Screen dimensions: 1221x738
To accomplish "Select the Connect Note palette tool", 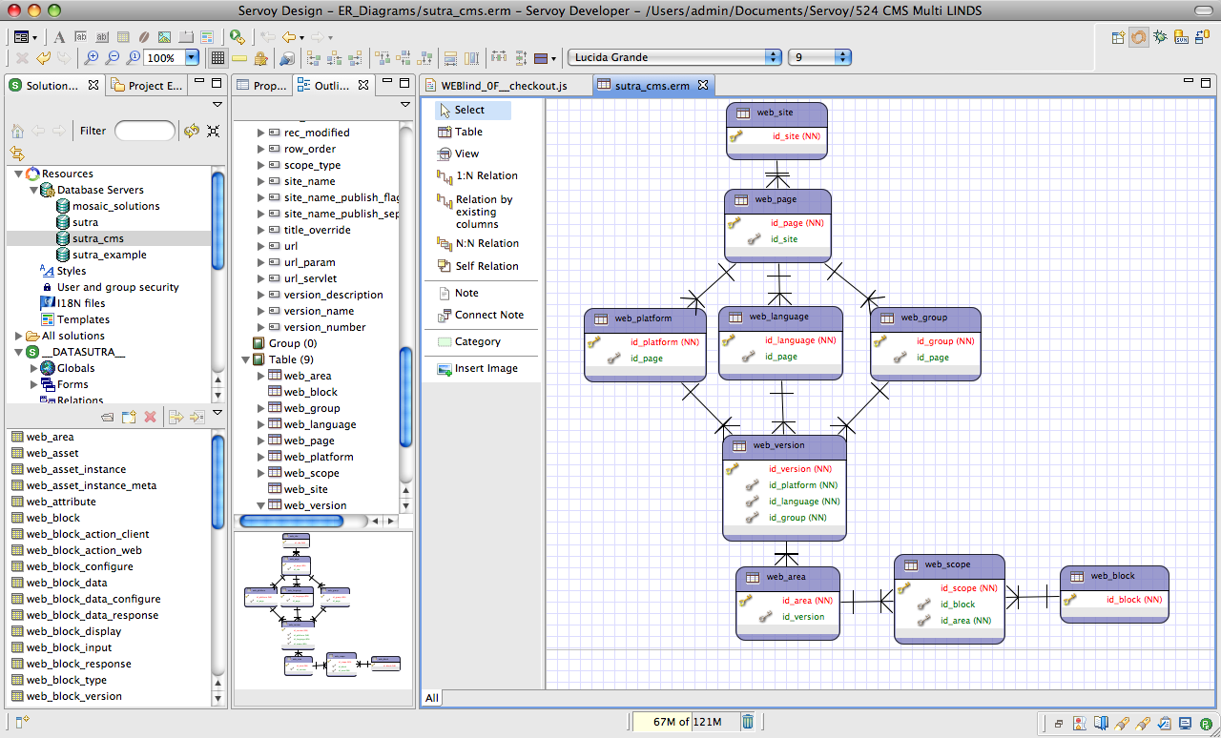I will 488,315.
